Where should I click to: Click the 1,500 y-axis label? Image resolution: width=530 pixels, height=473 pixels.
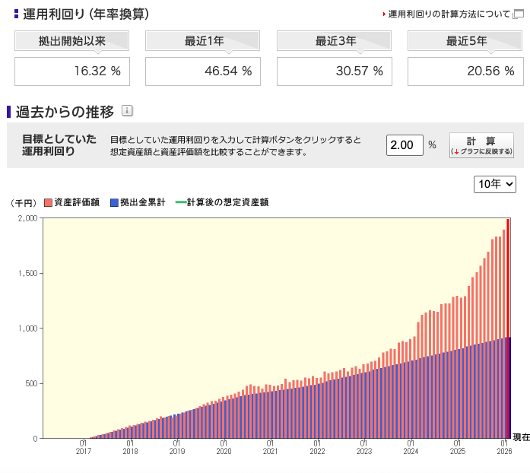tap(27, 274)
